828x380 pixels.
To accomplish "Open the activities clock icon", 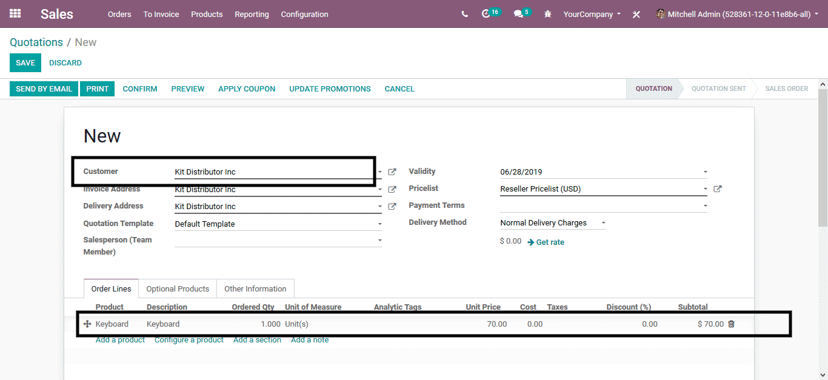I will click(x=486, y=14).
